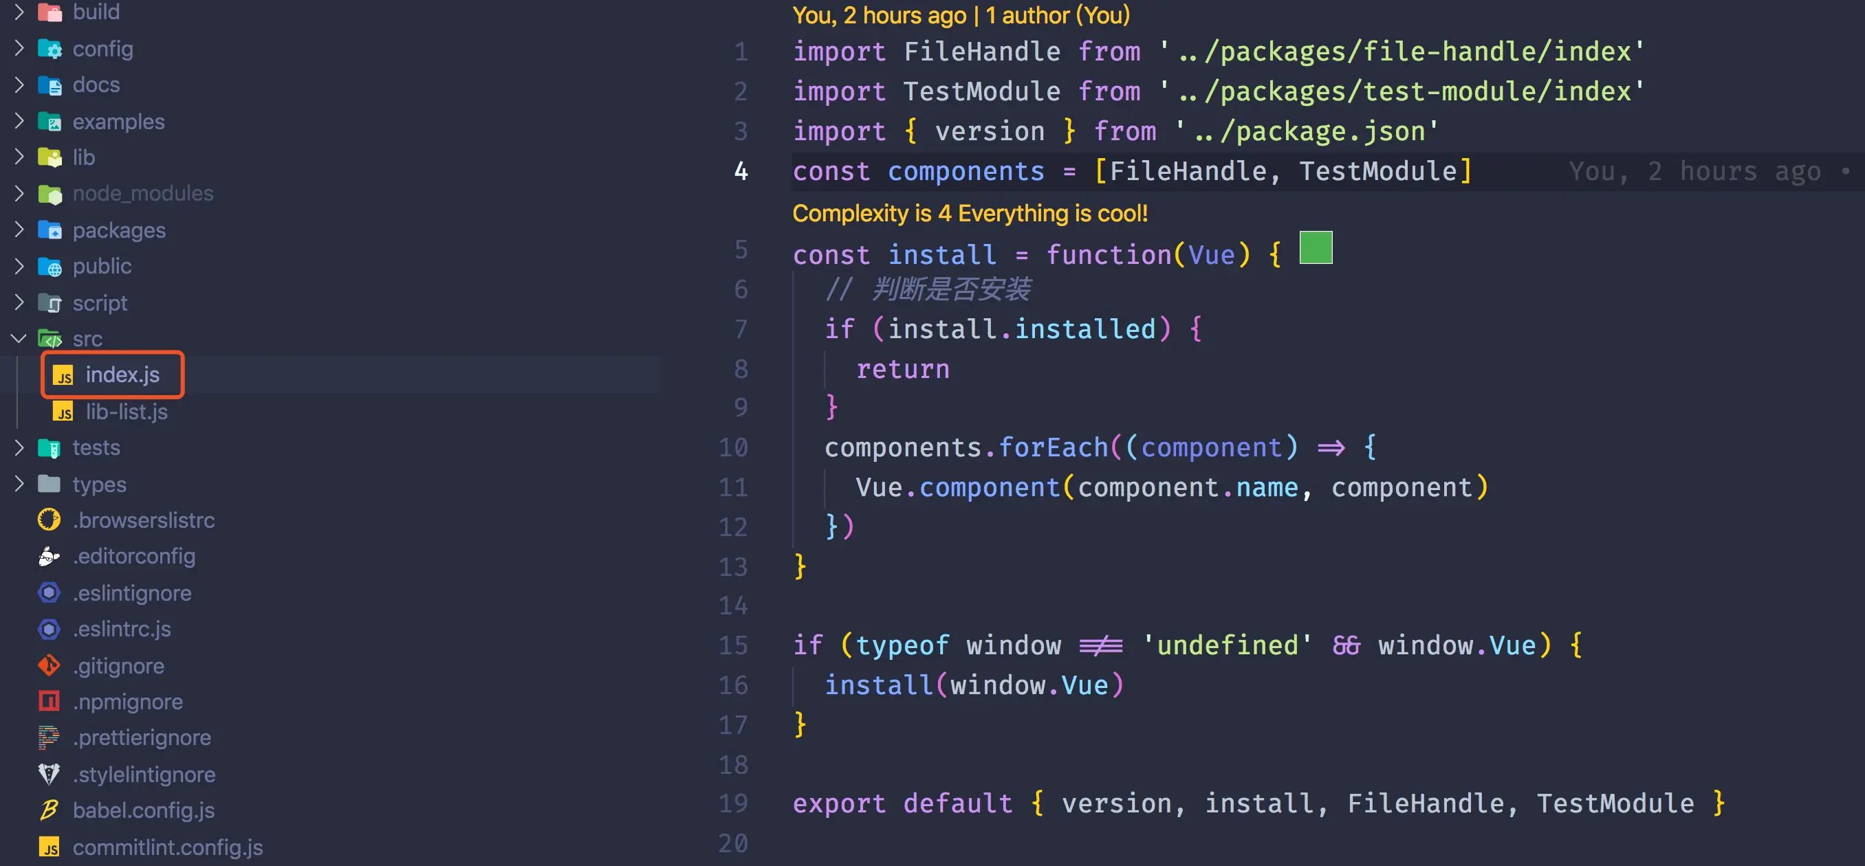Expand the tests folder arrow
Image resolution: width=1865 pixels, height=866 pixels.
coord(19,448)
